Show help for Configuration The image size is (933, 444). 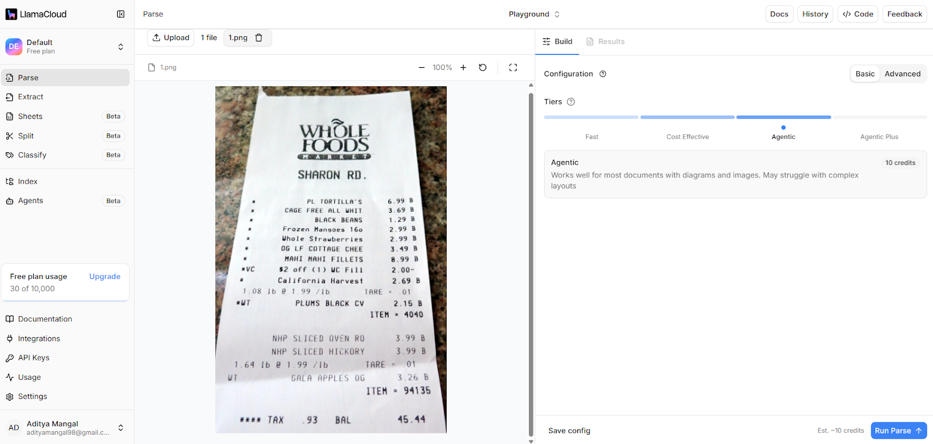(x=603, y=74)
